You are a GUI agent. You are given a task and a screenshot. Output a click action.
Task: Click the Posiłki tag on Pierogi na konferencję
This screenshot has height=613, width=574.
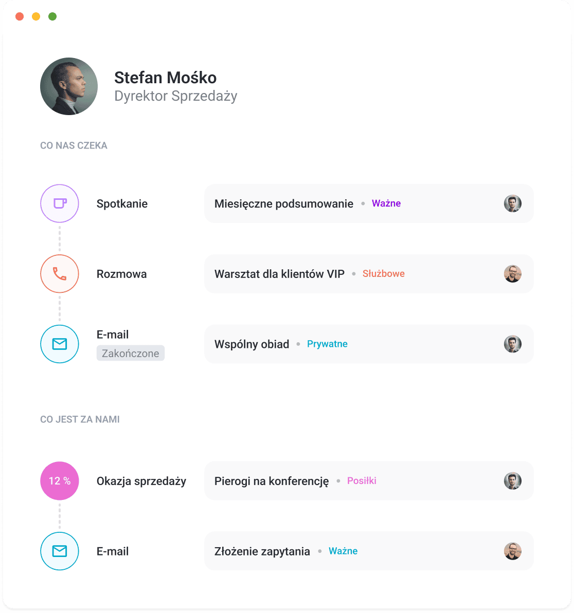(362, 480)
